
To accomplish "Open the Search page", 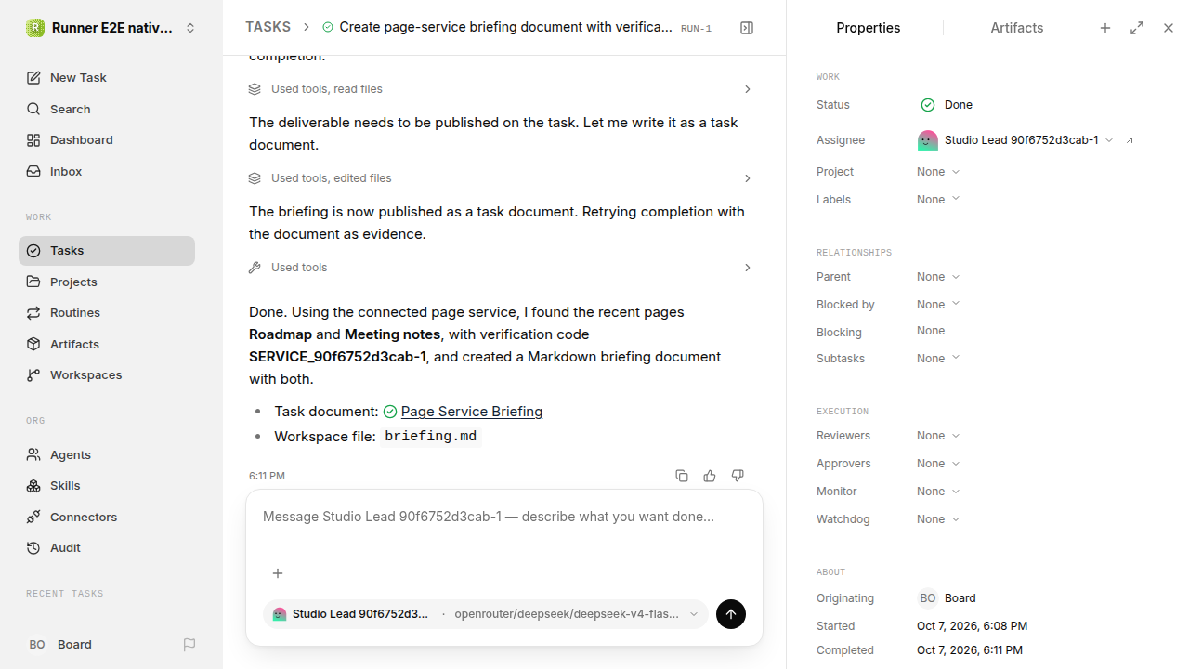I will pos(107,109).
